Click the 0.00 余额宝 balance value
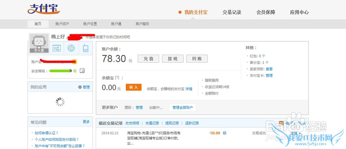This screenshot has width=346, height=149. pos(109,87)
